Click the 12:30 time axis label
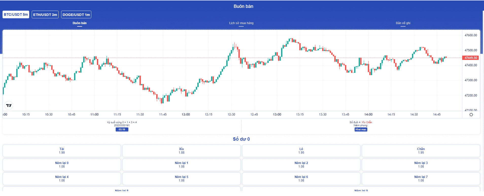The width and height of the screenshot is (484, 196). pyautogui.click(x=231, y=115)
